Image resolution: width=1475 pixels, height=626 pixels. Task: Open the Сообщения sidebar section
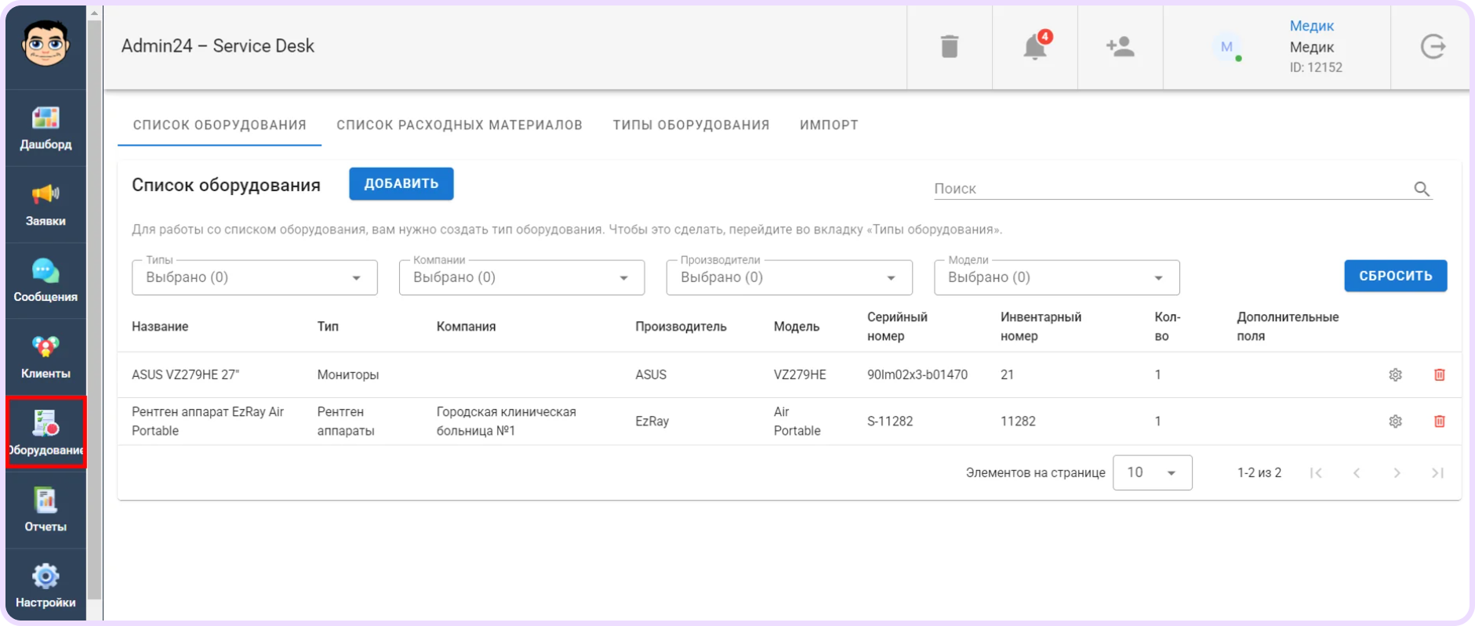pos(45,280)
